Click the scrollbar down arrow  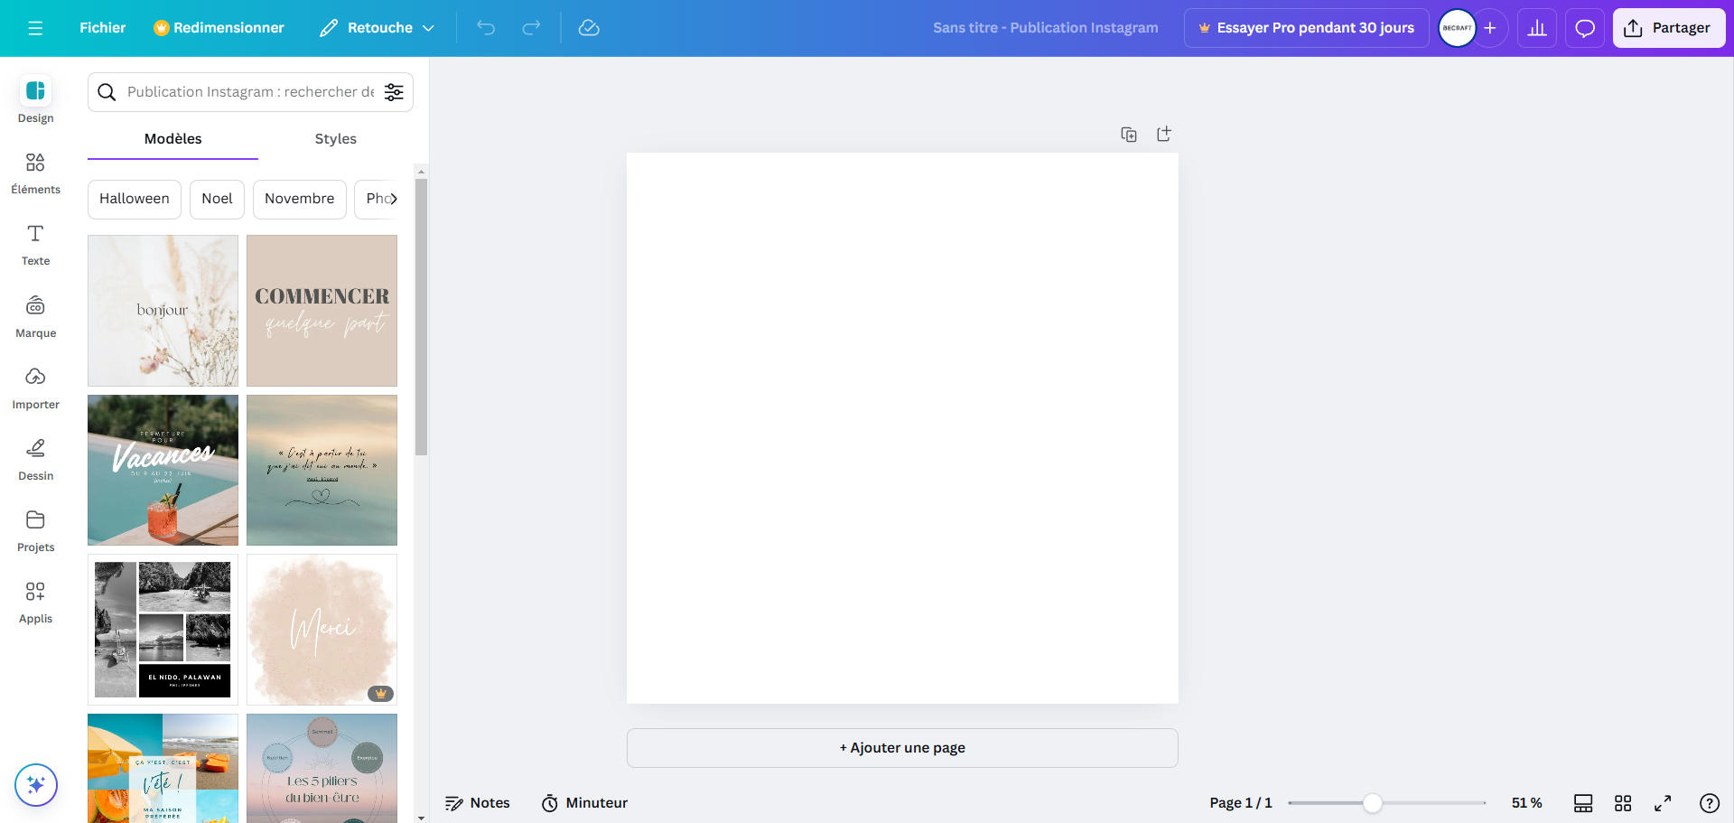click(x=421, y=818)
